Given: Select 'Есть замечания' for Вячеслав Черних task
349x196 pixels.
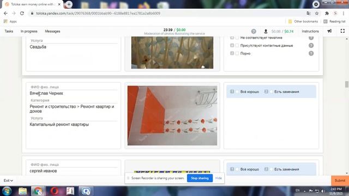Looking at the screenshot, I should click(272, 92).
